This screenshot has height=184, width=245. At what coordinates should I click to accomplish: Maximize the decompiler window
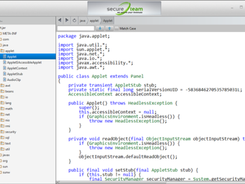click(x=241, y=7)
